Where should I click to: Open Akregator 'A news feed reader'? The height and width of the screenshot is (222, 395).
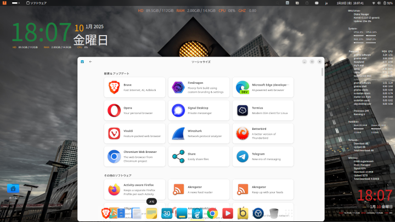click(199, 190)
